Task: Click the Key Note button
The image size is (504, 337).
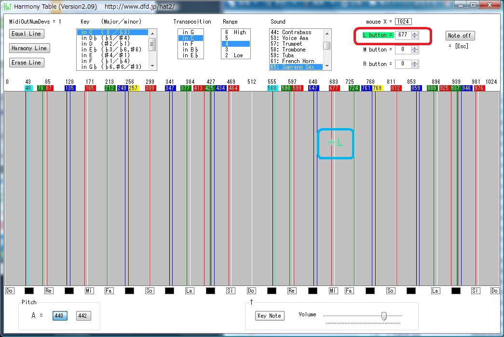Action: pyautogui.click(x=269, y=316)
